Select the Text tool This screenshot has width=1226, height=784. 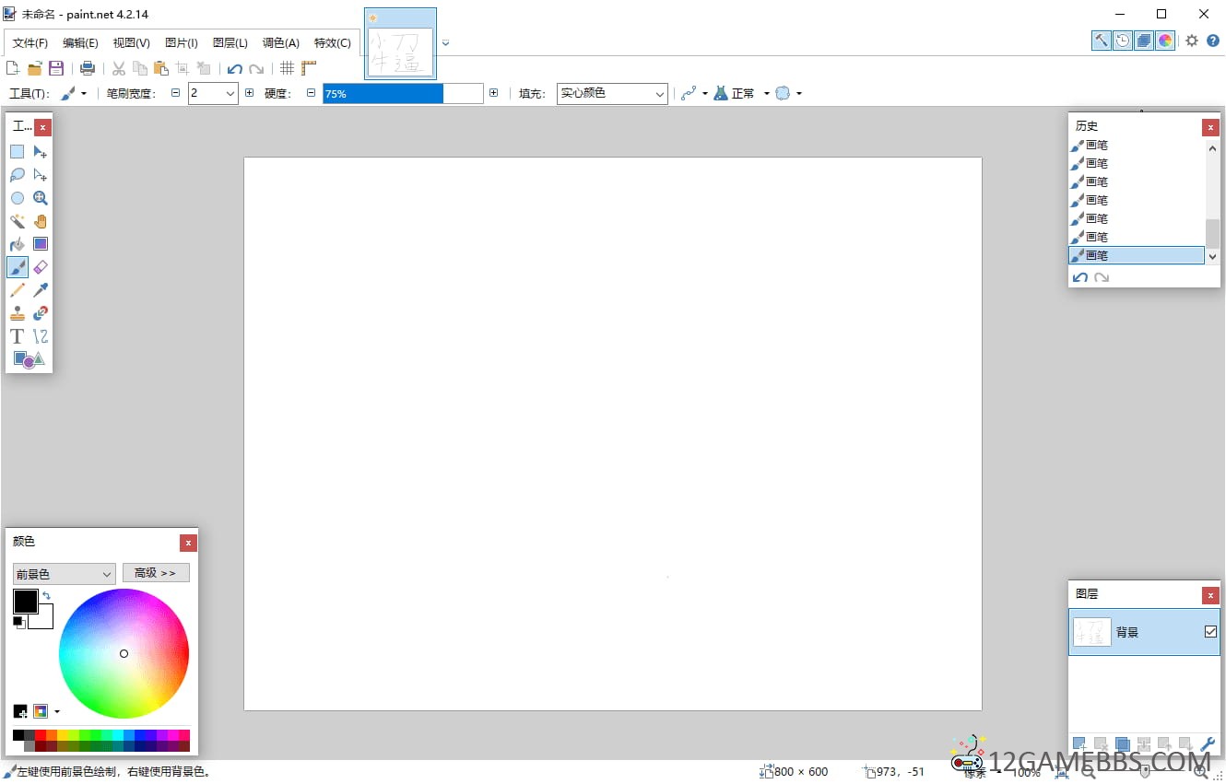point(18,336)
